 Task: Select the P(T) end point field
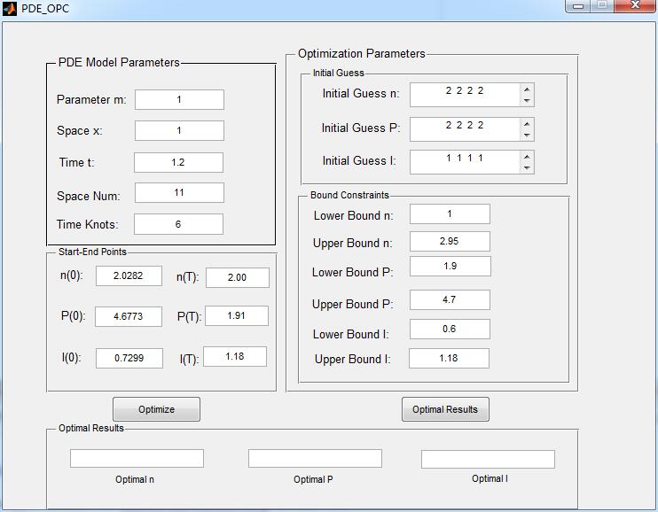[236, 316]
